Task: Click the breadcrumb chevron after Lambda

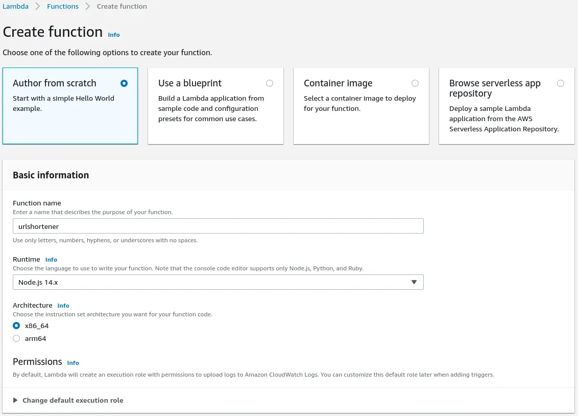Action: click(x=38, y=7)
